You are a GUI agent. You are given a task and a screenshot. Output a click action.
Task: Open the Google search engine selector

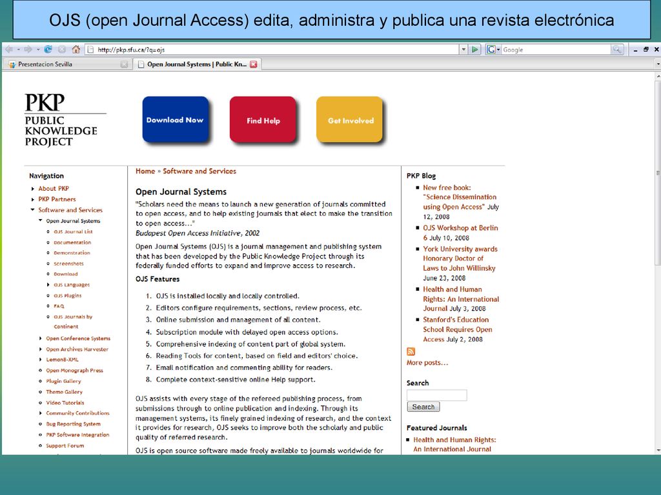pos(493,50)
